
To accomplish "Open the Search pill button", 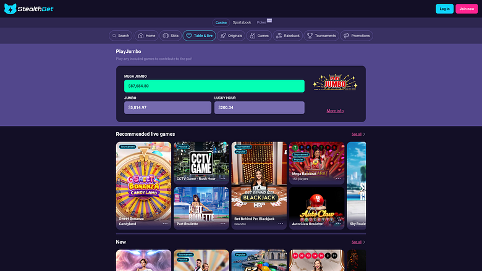I will coord(120,36).
